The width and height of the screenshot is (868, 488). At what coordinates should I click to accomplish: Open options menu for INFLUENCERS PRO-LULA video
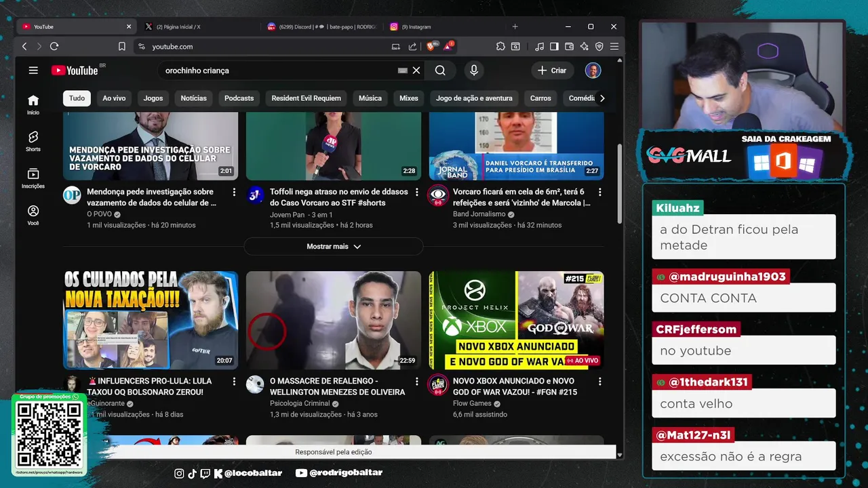tap(235, 382)
